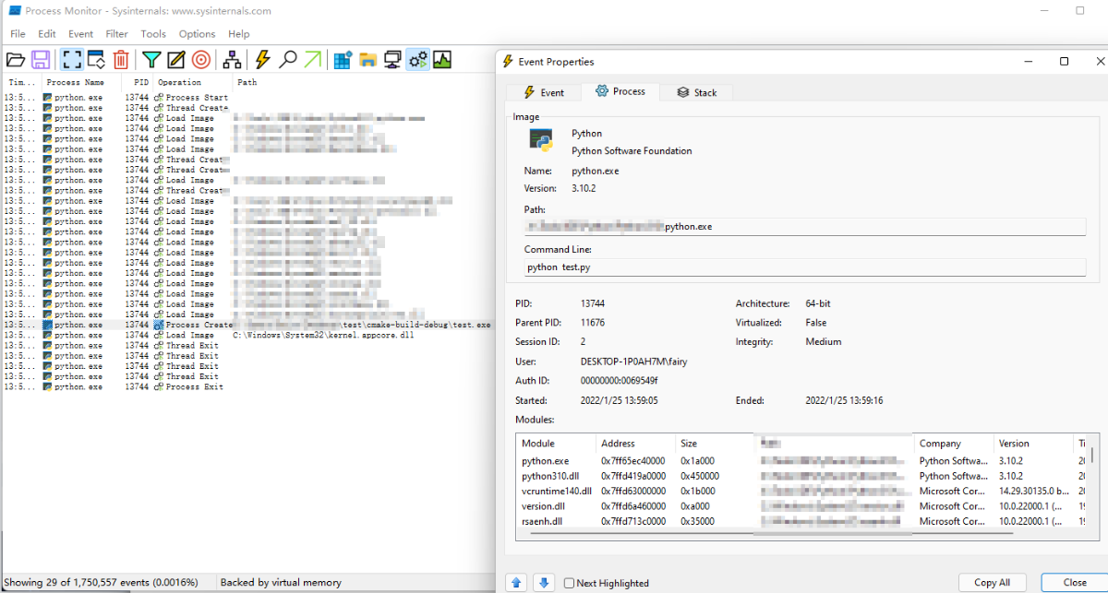1108x593 pixels.
Task: Toggle Show Registry Activity icon
Action: tap(343, 60)
